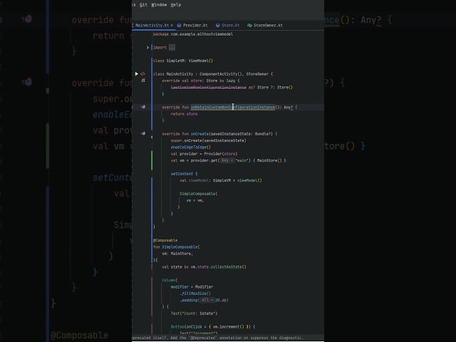Click the super.onCreate(savedInstanceState) call

pos(208,140)
